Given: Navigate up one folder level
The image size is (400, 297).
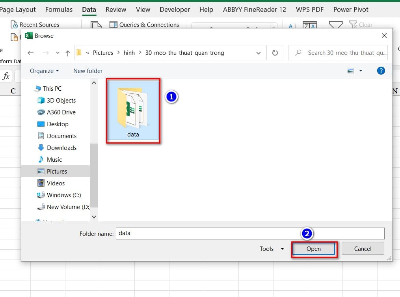Looking at the screenshot, I should pyautogui.click(x=68, y=53).
